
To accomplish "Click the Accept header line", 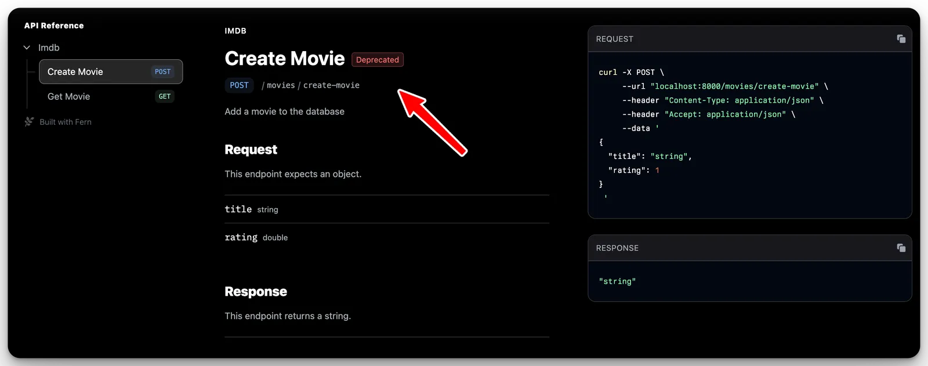I will click(709, 114).
